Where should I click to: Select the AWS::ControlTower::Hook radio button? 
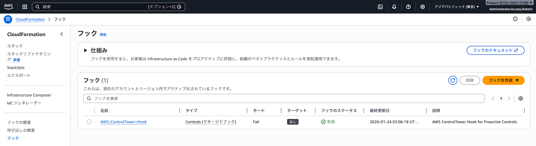[x=89, y=122]
